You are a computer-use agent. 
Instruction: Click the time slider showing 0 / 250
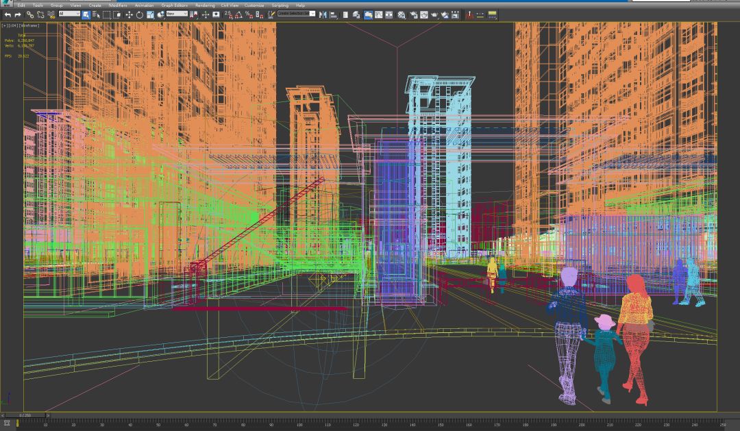click(x=25, y=415)
